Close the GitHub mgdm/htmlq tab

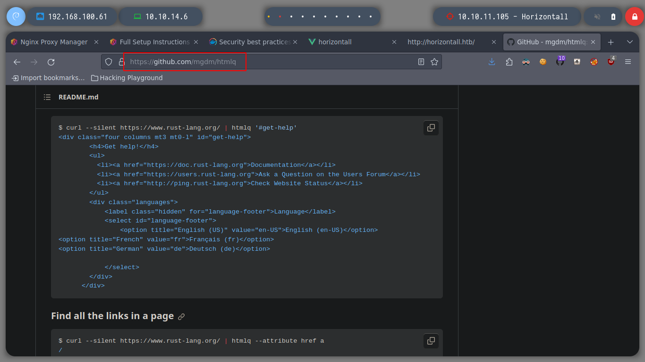(594, 42)
